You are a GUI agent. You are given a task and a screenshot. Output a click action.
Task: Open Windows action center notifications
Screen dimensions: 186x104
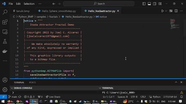point(180,101)
